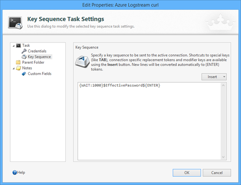Click the keyboard icon beside Key Sequence
This screenshot has height=185, width=241.
[24, 57]
